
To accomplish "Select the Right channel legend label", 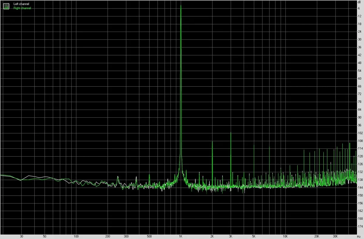I will (22, 8).
